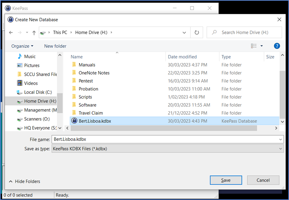
Task: Open the view options dropdown arrow
Action: coord(262,46)
